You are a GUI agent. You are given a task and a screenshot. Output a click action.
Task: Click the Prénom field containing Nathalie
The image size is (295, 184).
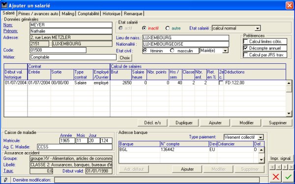tap(71, 31)
